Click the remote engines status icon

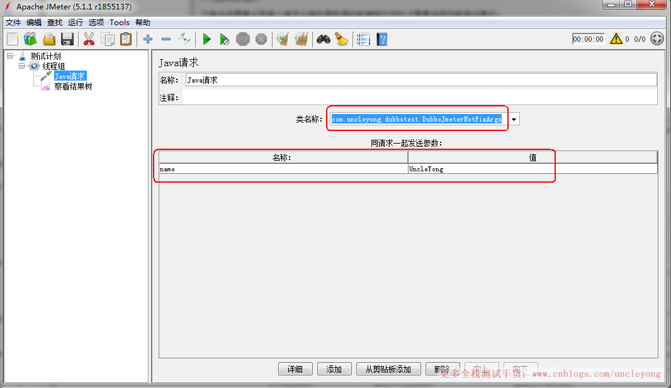tap(657, 39)
